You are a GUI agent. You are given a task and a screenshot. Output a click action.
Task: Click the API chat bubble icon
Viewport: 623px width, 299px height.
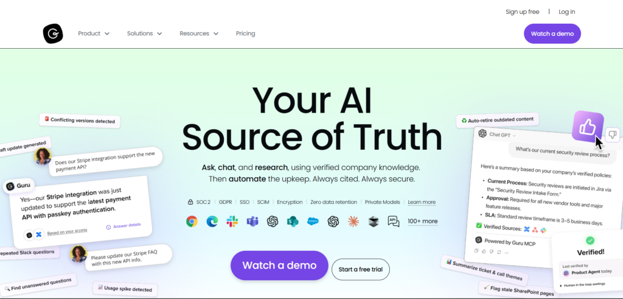pos(394,221)
